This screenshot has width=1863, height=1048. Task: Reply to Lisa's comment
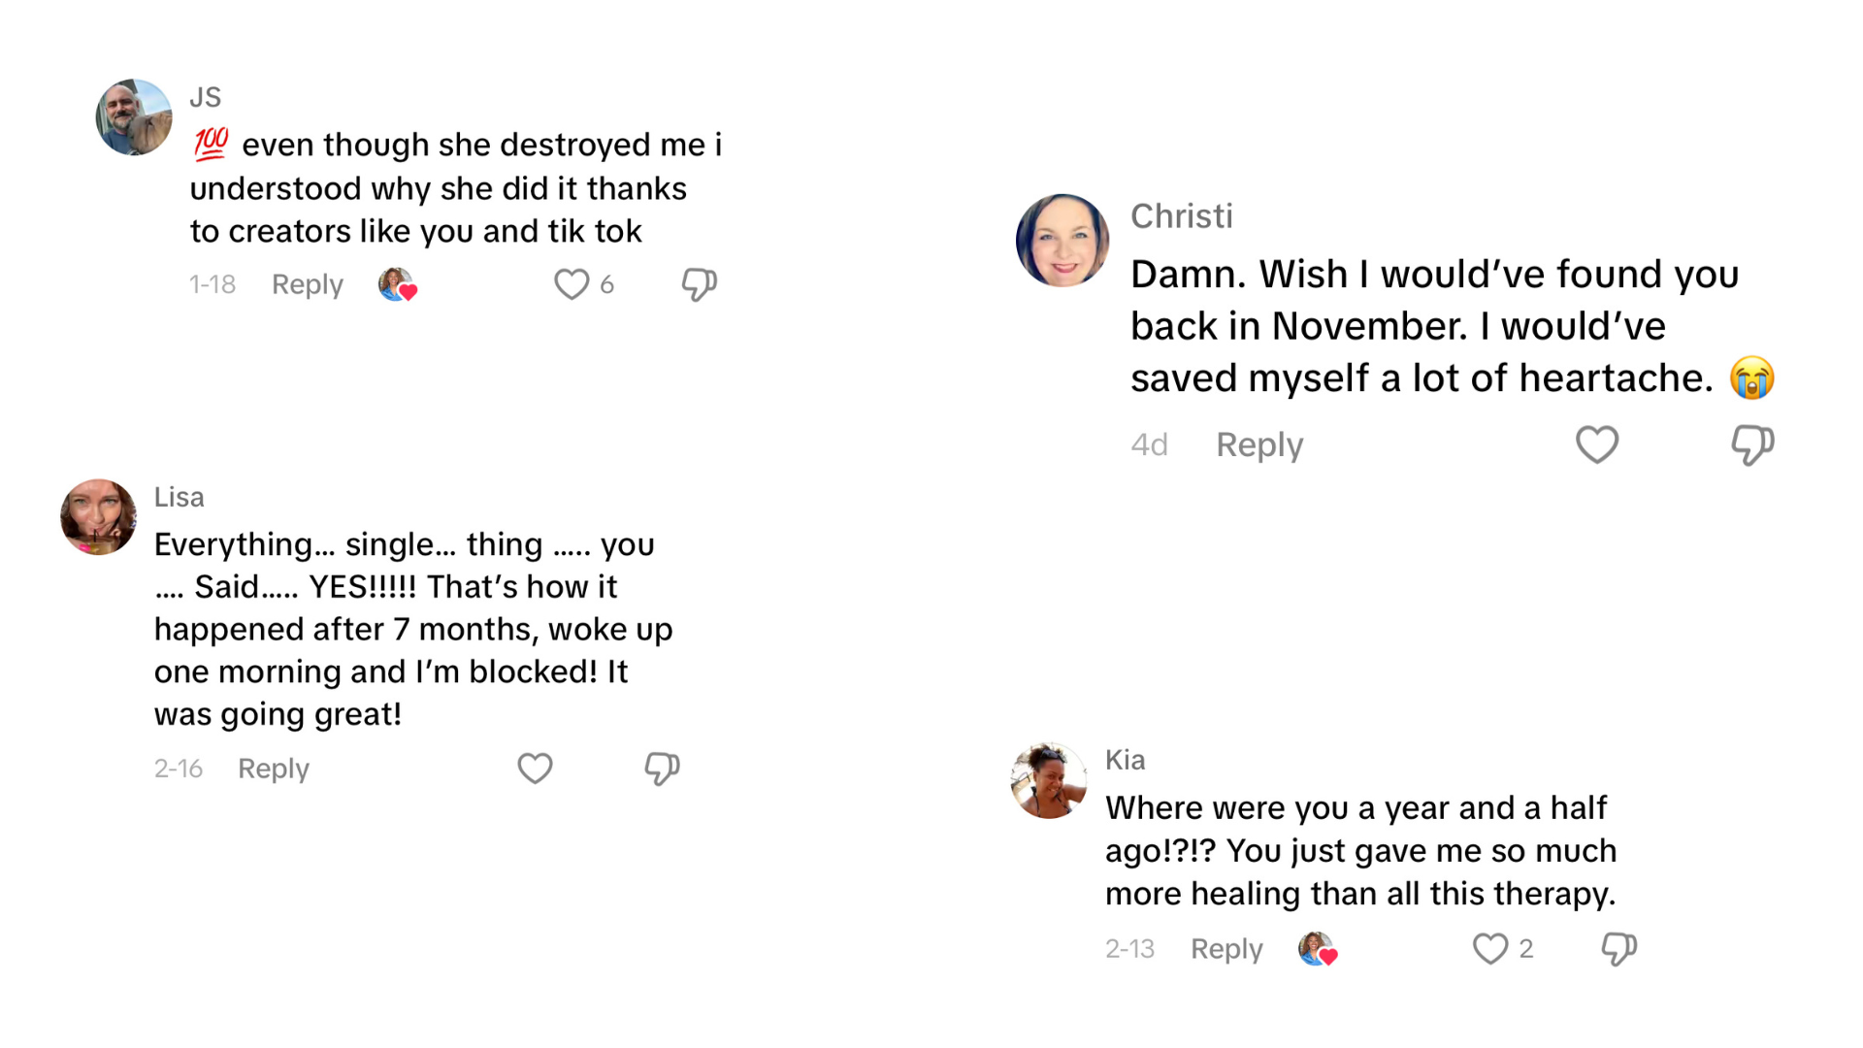coord(273,769)
